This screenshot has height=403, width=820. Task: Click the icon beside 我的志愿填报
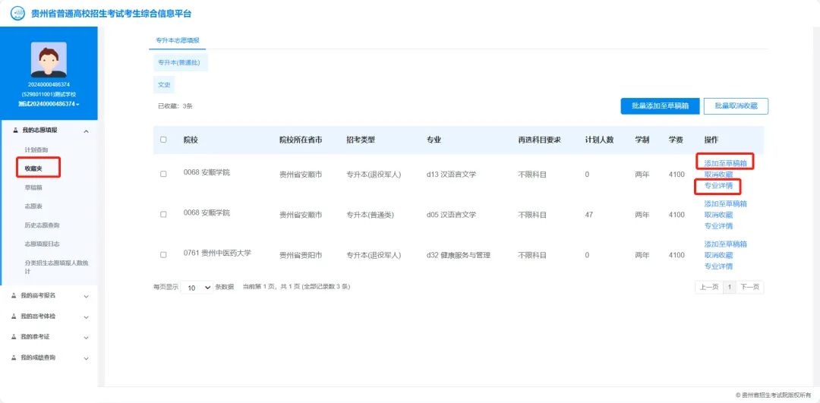click(x=15, y=131)
